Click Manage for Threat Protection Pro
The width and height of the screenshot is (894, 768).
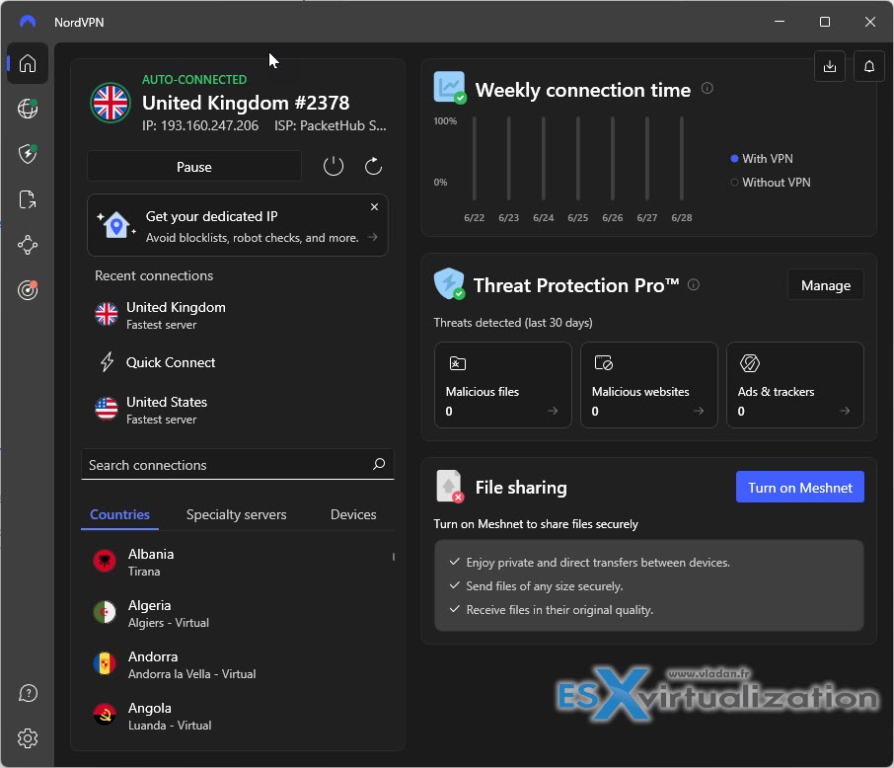(826, 284)
